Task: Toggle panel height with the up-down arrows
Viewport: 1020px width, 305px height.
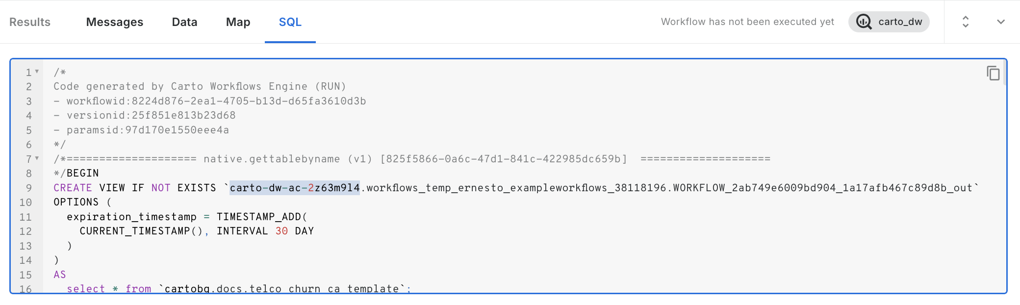Action: coord(965,22)
